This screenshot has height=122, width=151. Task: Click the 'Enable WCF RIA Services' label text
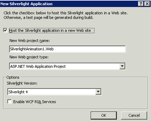35,102
